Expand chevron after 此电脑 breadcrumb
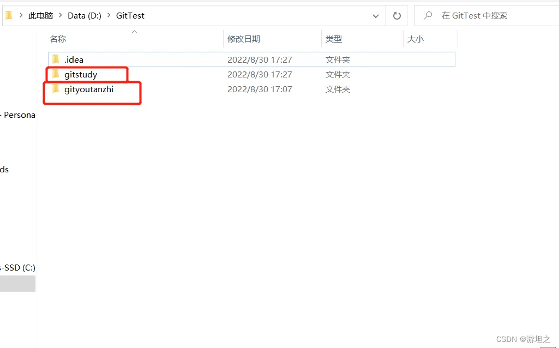This screenshot has height=348, width=559. click(x=60, y=15)
